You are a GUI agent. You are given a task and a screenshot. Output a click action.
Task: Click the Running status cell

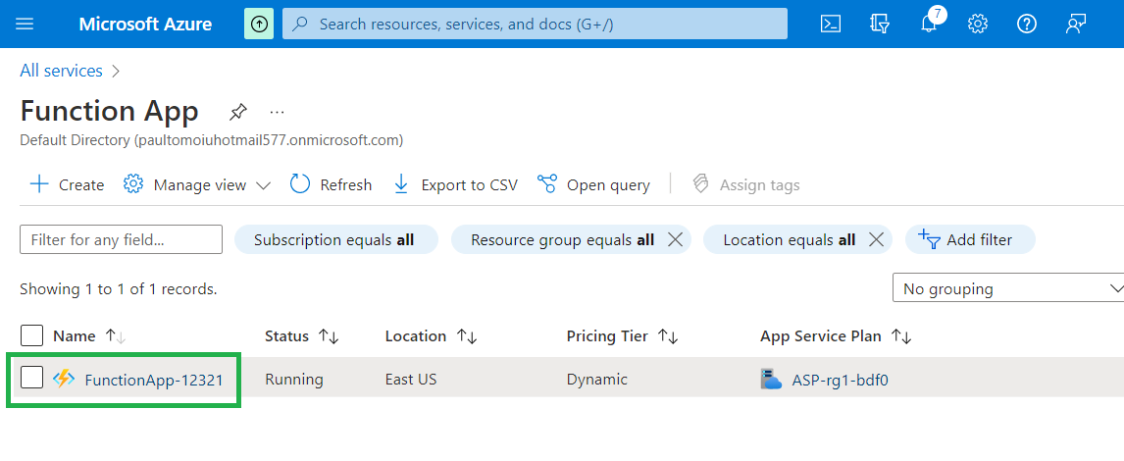294,380
